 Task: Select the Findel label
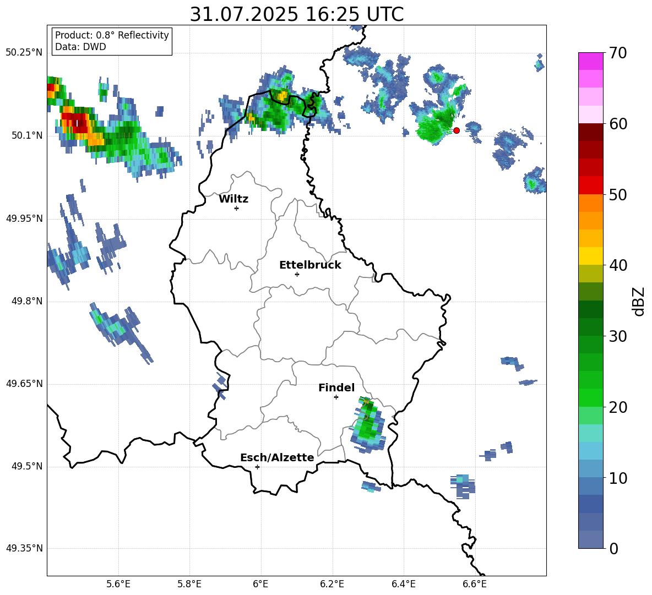(336, 387)
